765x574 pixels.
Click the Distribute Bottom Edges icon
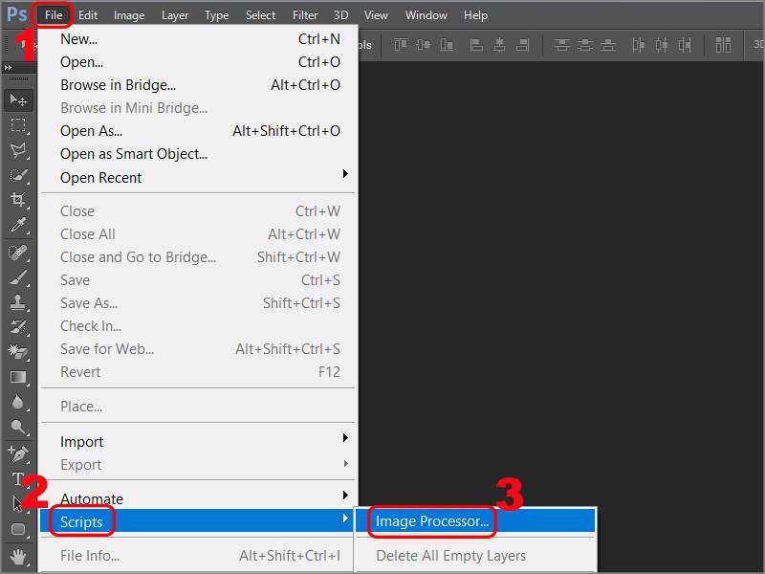click(608, 45)
